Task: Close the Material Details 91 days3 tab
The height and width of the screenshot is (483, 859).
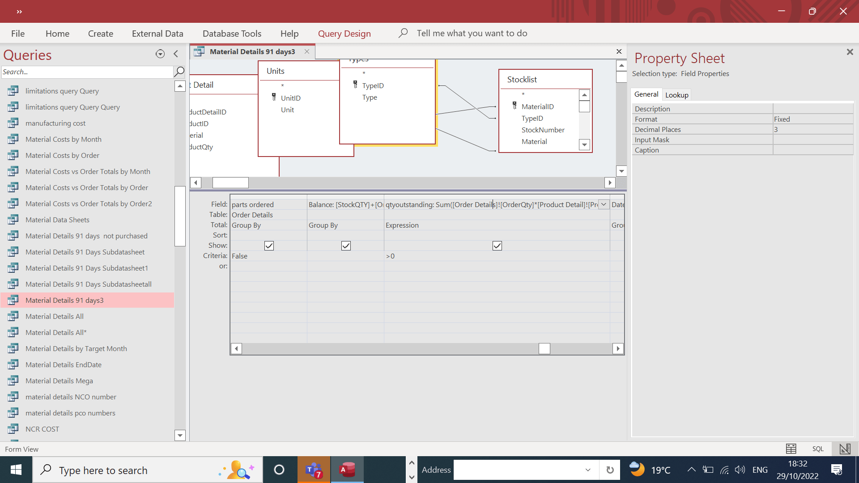Action: (307, 51)
